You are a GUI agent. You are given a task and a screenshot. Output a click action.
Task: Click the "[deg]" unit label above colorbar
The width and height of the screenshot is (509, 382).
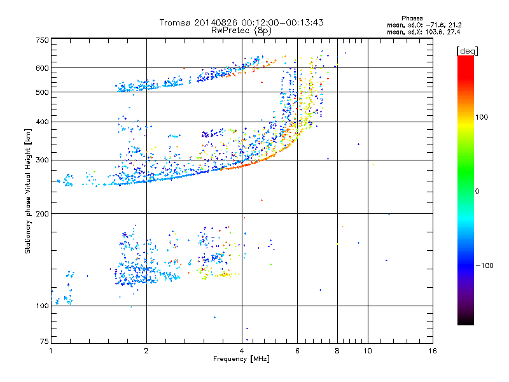[x=467, y=51]
